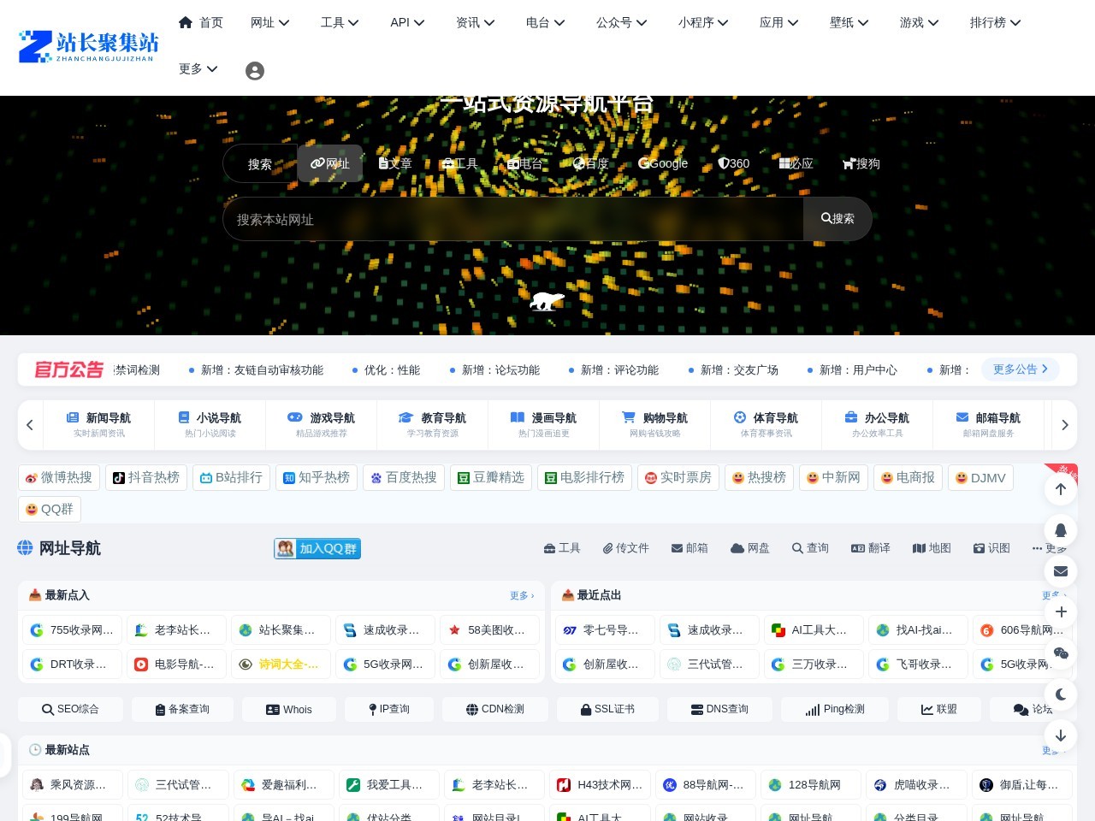Open the WeChat icon in side panel
This screenshot has width=1095, height=821.
click(x=1061, y=653)
